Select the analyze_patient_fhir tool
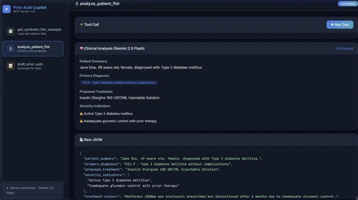Screen dimensions: 358x200 (33, 49)
